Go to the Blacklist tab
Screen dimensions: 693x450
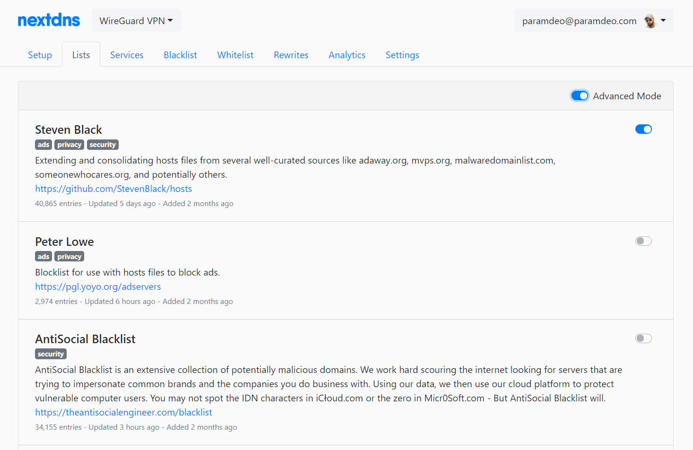pyautogui.click(x=180, y=55)
